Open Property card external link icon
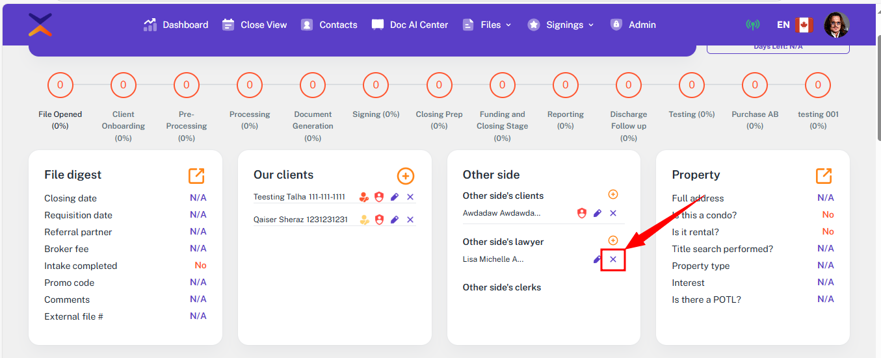Image resolution: width=881 pixels, height=358 pixels. [824, 175]
